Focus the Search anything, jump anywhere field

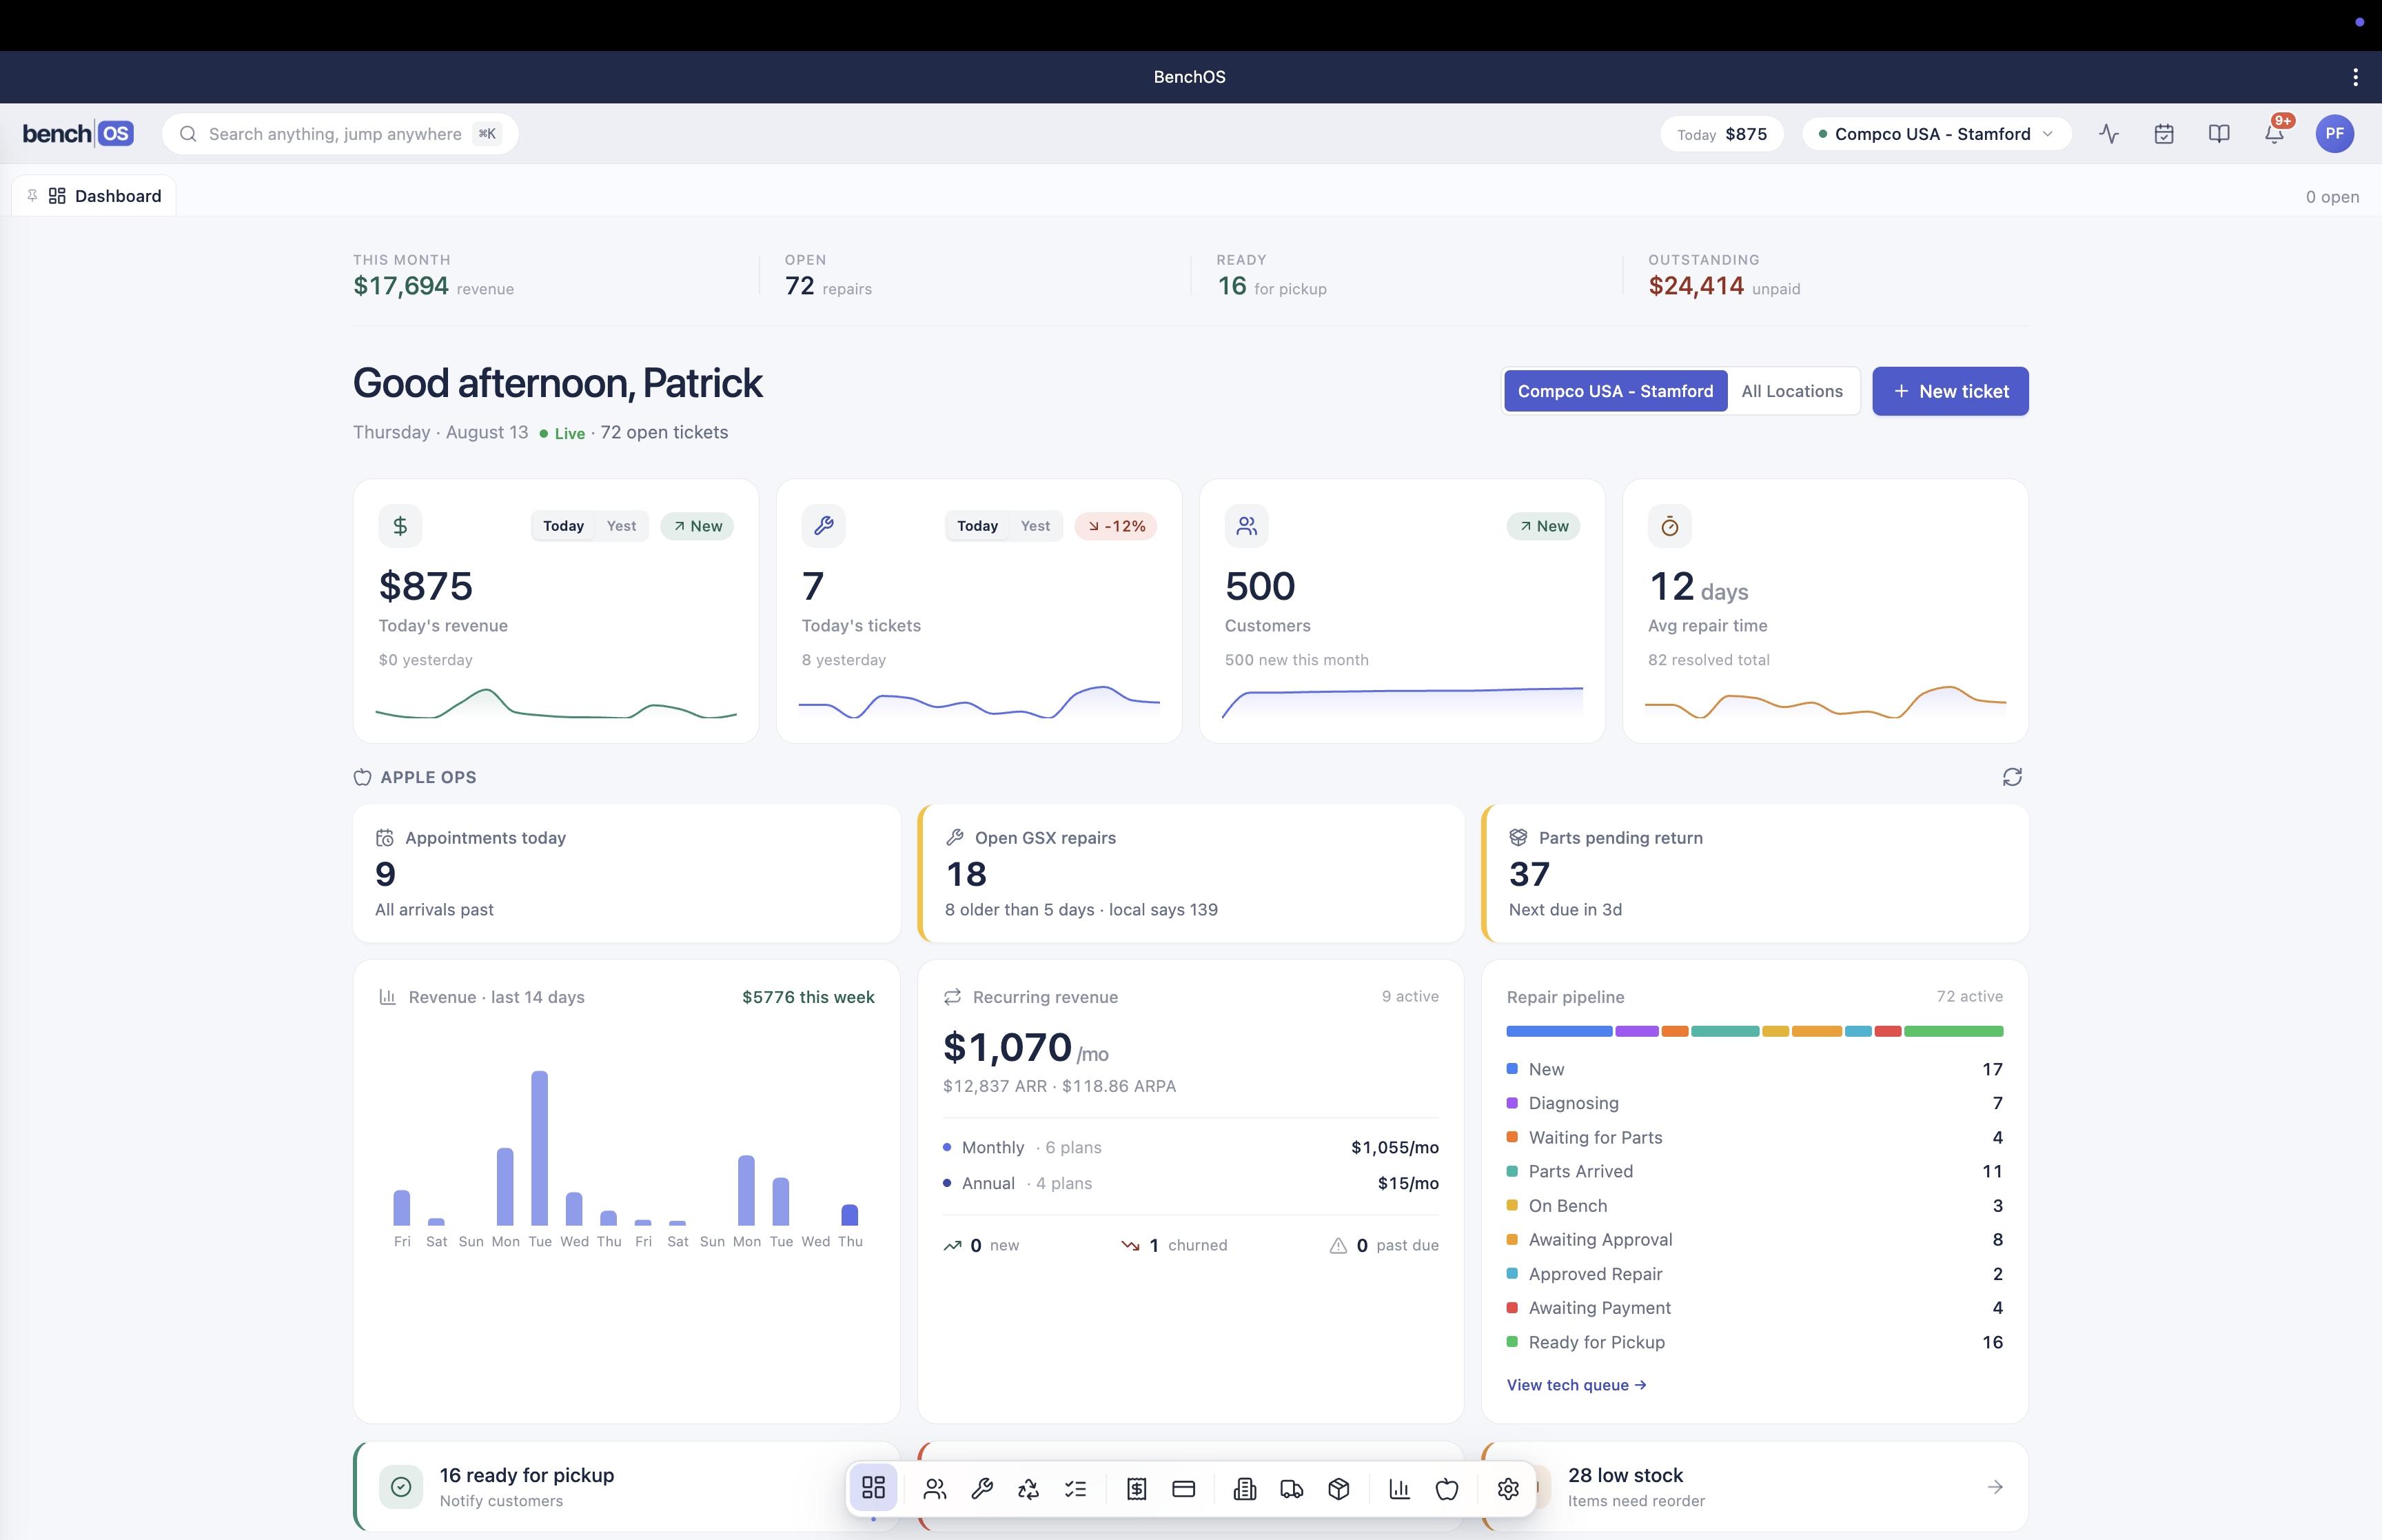(x=340, y=134)
